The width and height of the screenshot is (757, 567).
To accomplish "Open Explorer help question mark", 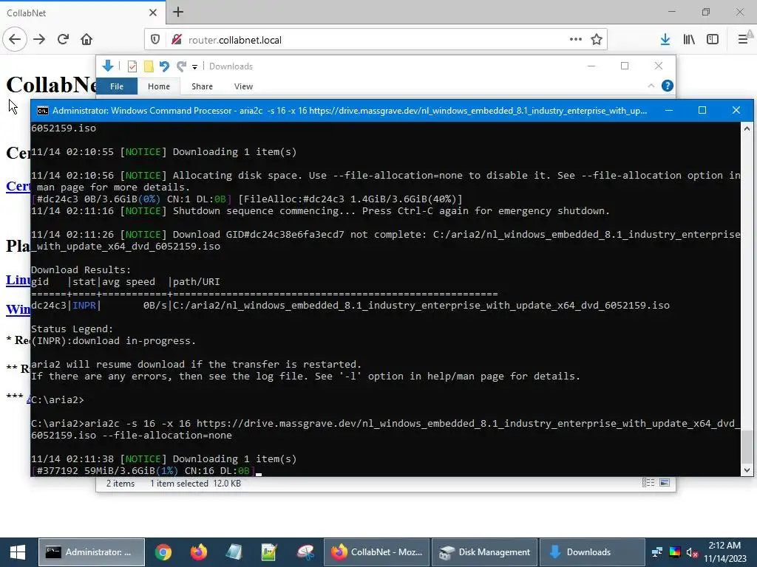I will 668,86.
